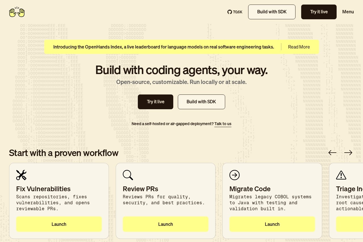Click the OpenHands hands logo
363x242 pixels.
pos(17,12)
